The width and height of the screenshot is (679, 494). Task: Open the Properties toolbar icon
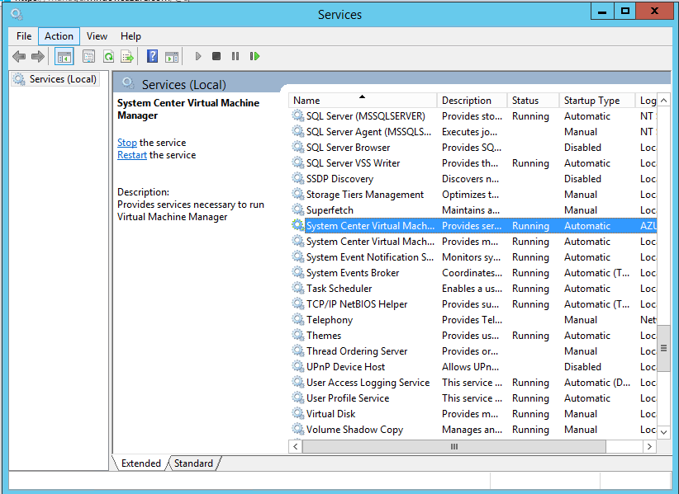[88, 56]
